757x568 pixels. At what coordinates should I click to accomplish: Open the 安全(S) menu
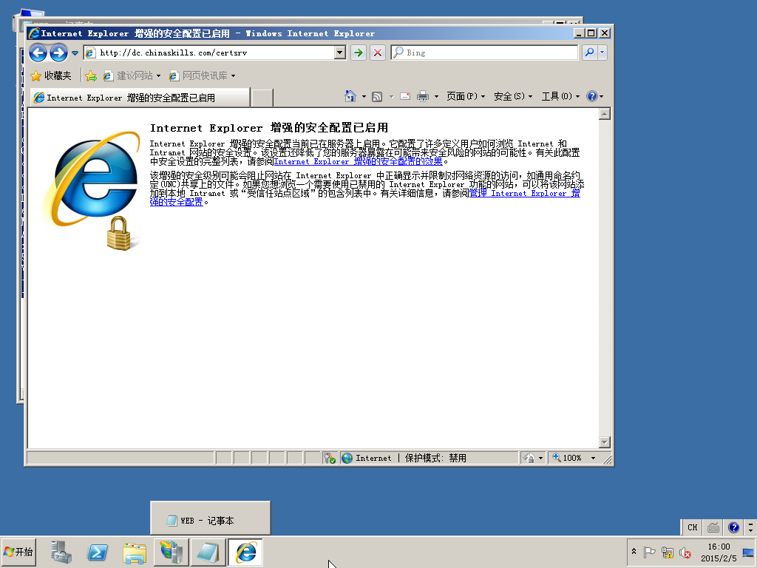(x=513, y=97)
